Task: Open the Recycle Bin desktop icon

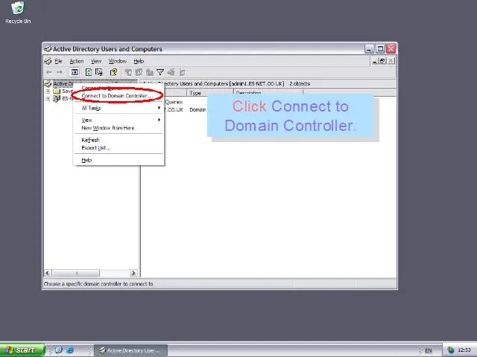Action: pyautogui.click(x=18, y=11)
